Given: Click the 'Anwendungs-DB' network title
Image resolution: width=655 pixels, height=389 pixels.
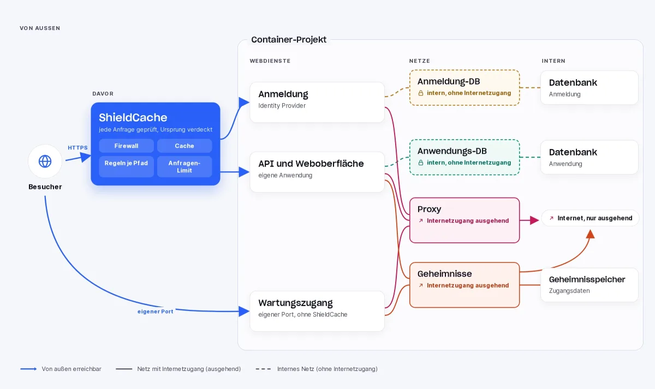Looking at the screenshot, I should click(452, 151).
